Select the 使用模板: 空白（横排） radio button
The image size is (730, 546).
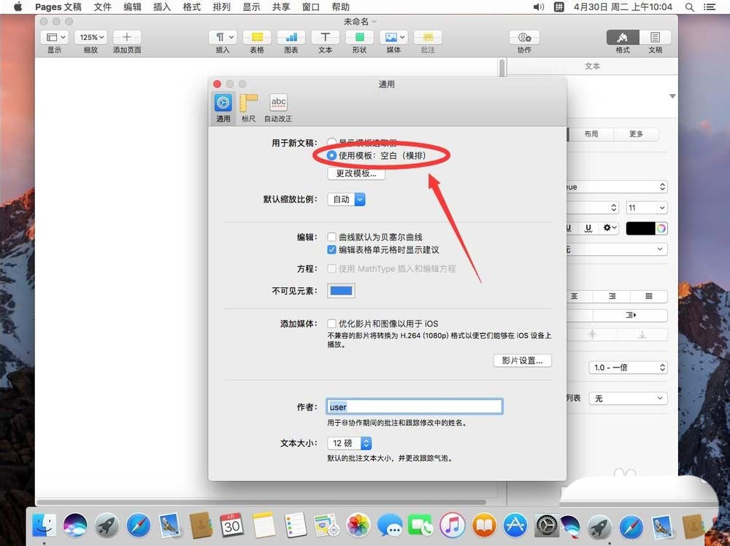click(x=332, y=155)
